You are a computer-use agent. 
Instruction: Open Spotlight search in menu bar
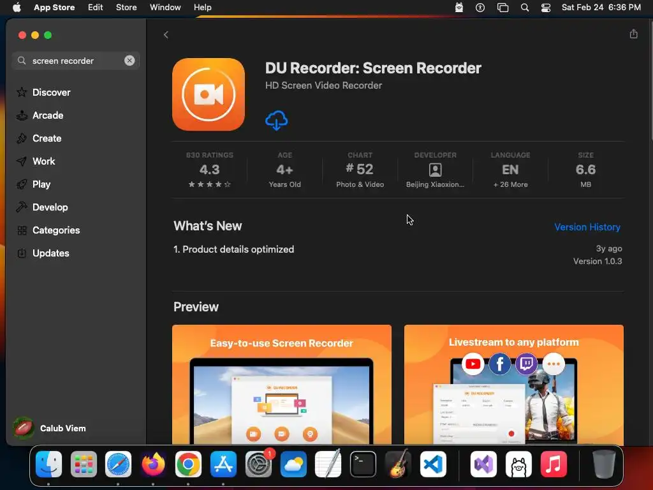coord(524,7)
